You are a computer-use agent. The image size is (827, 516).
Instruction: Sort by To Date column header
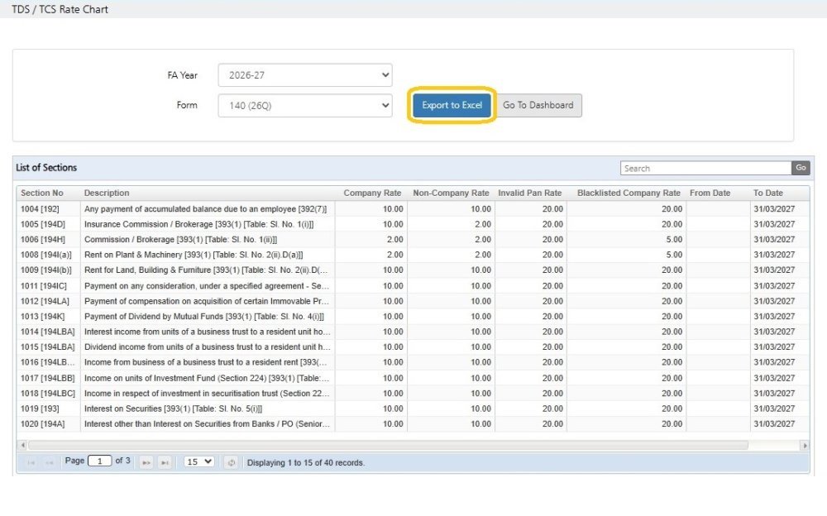pos(768,193)
